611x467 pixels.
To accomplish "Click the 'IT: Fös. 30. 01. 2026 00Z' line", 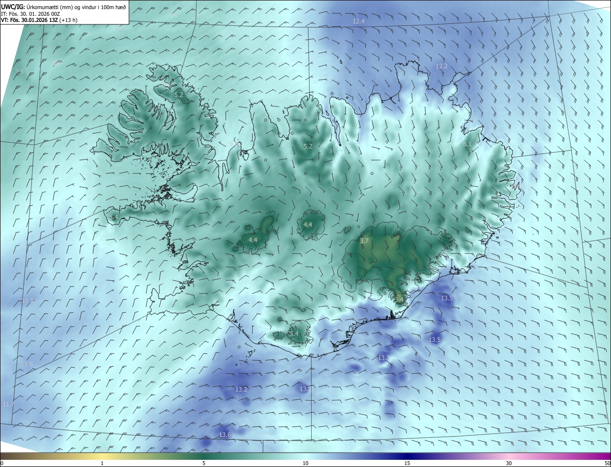I will (x=30, y=14).
